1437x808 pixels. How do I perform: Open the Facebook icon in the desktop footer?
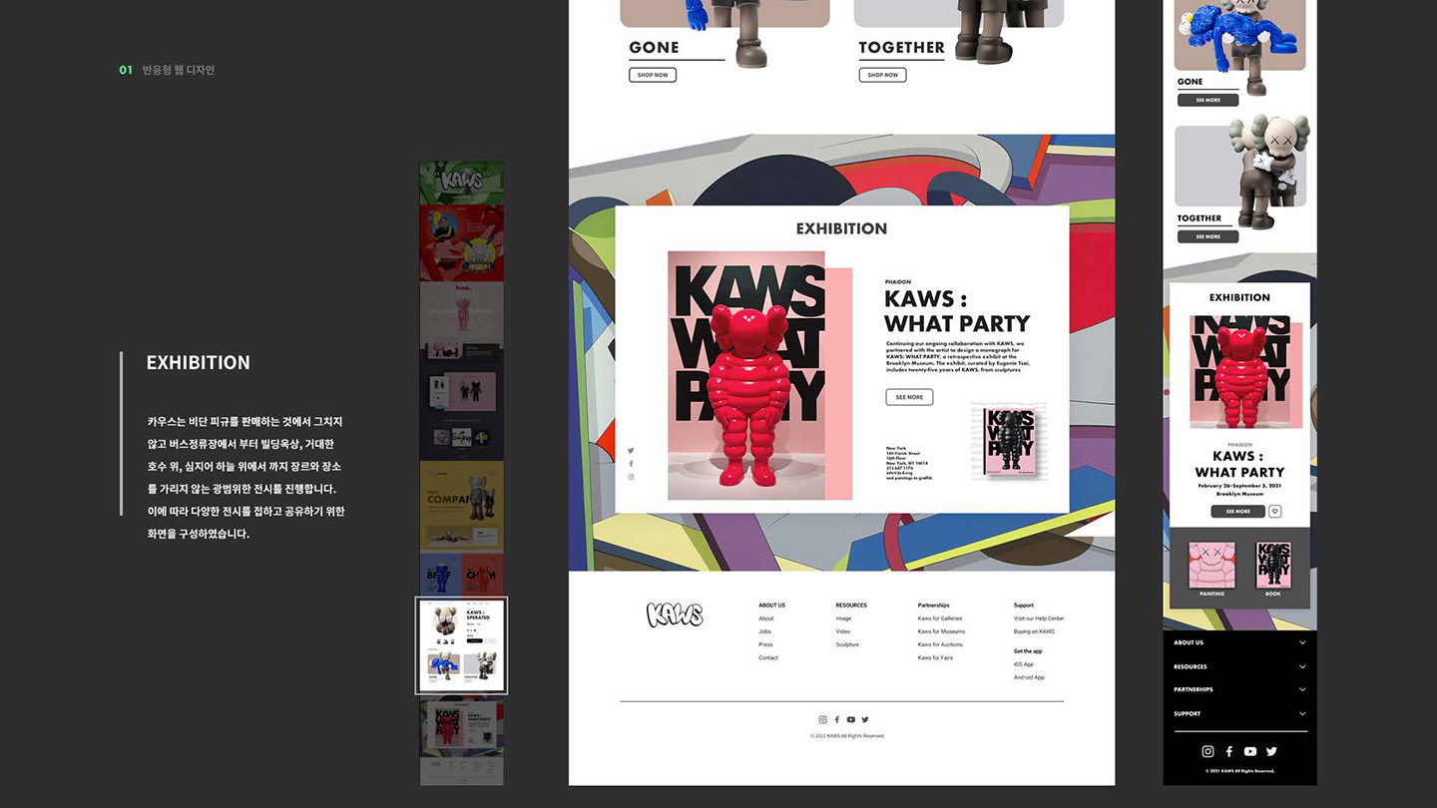pos(835,718)
